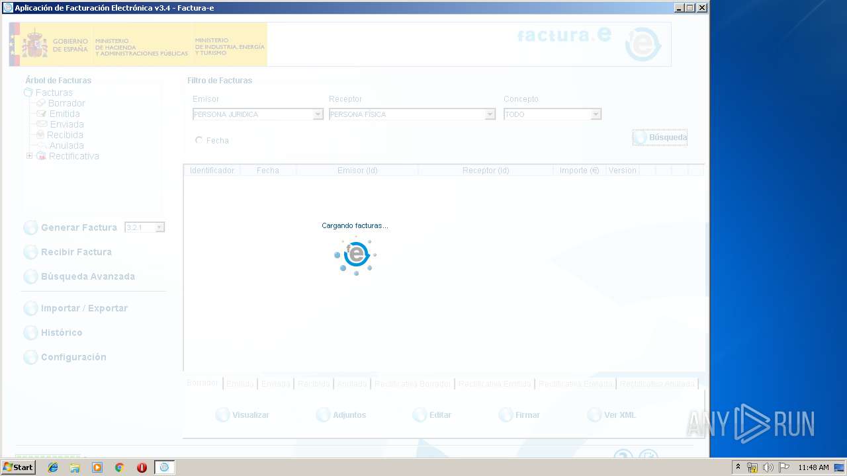Click the Ver XML round icon
The height and width of the screenshot is (476, 847).
[594, 415]
